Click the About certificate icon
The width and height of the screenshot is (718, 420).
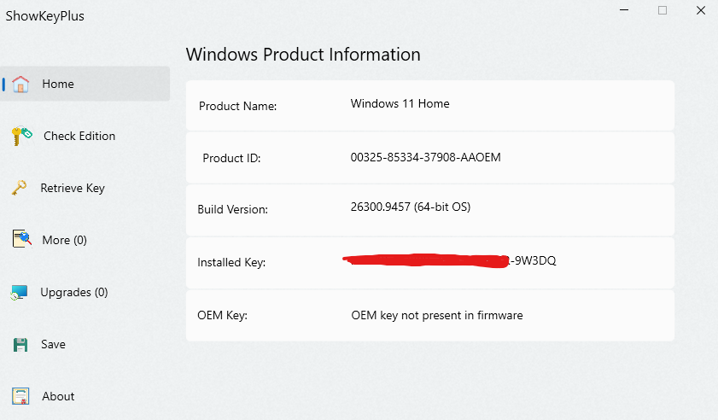[x=20, y=396]
